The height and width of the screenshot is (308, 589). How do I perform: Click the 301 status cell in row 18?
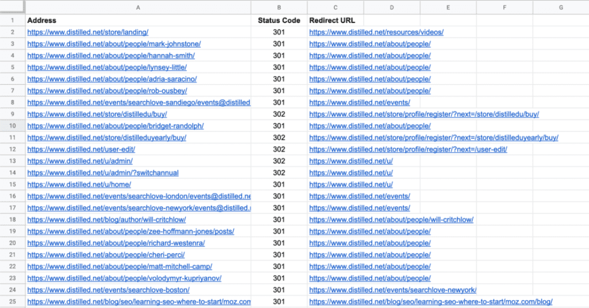pyautogui.click(x=279, y=220)
